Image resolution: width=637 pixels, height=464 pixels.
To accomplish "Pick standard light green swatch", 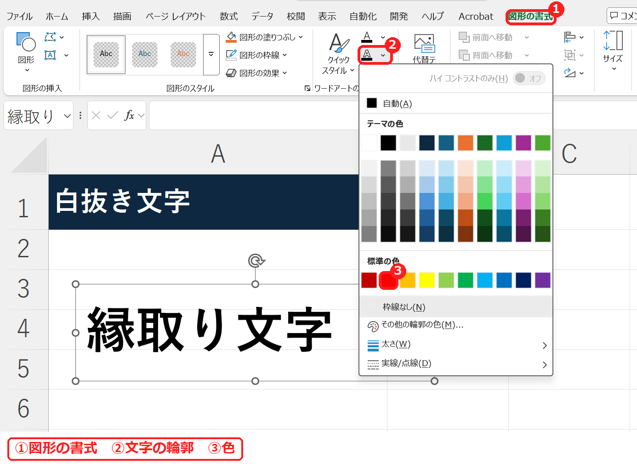I will point(446,280).
